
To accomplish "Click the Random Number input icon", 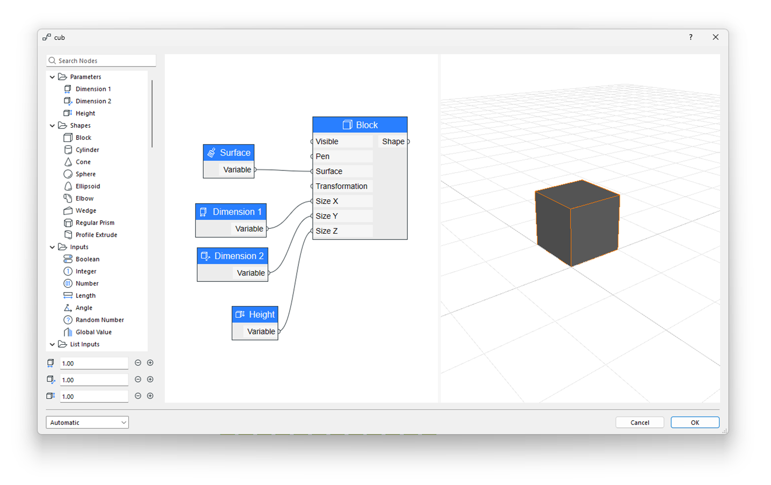I will coord(68,320).
